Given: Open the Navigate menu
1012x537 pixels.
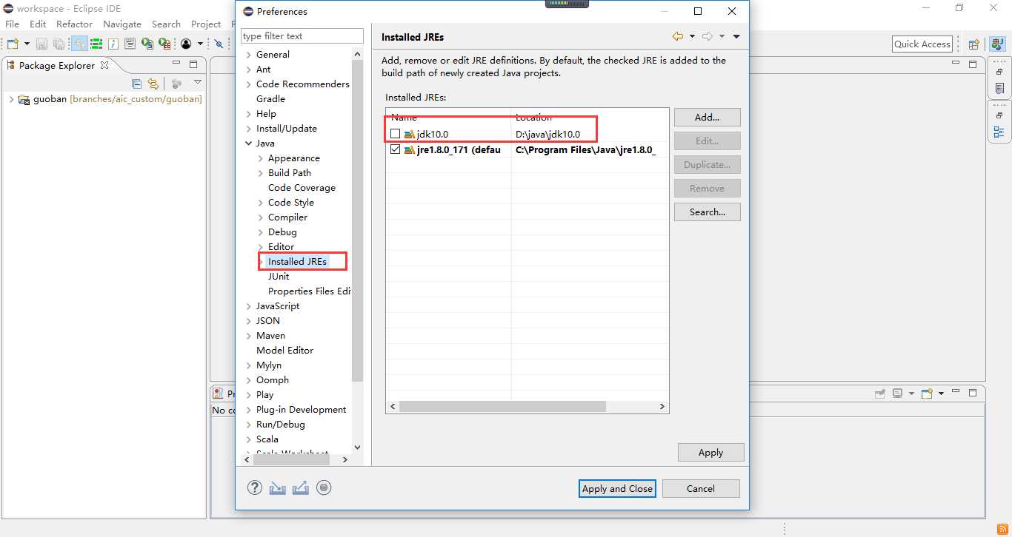Looking at the screenshot, I should tap(122, 24).
